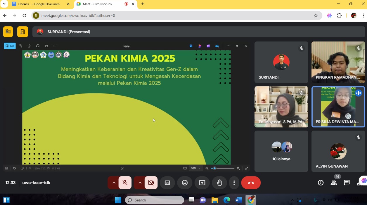Image resolution: width=367 pixels, height=205 pixels.
Task: Toggle the camera off button
Action: click(151, 183)
